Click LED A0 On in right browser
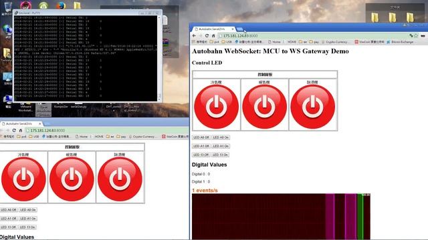Screen dimensions: 428x240 (221, 137)
